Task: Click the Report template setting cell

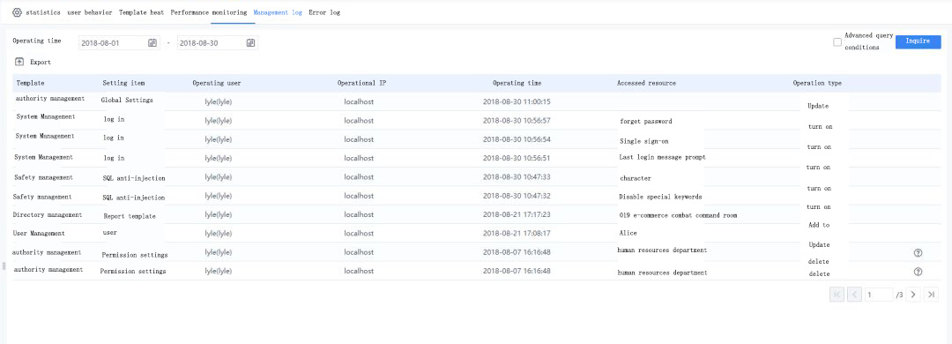Action: coord(130,216)
